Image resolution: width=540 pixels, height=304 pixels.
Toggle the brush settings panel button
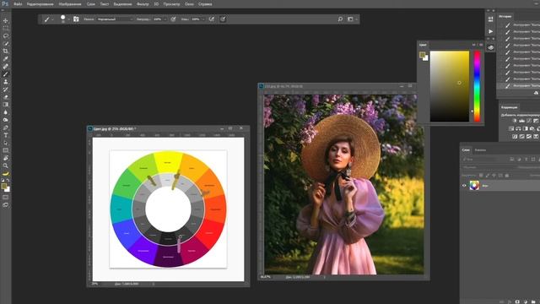pyautogui.click(x=76, y=19)
